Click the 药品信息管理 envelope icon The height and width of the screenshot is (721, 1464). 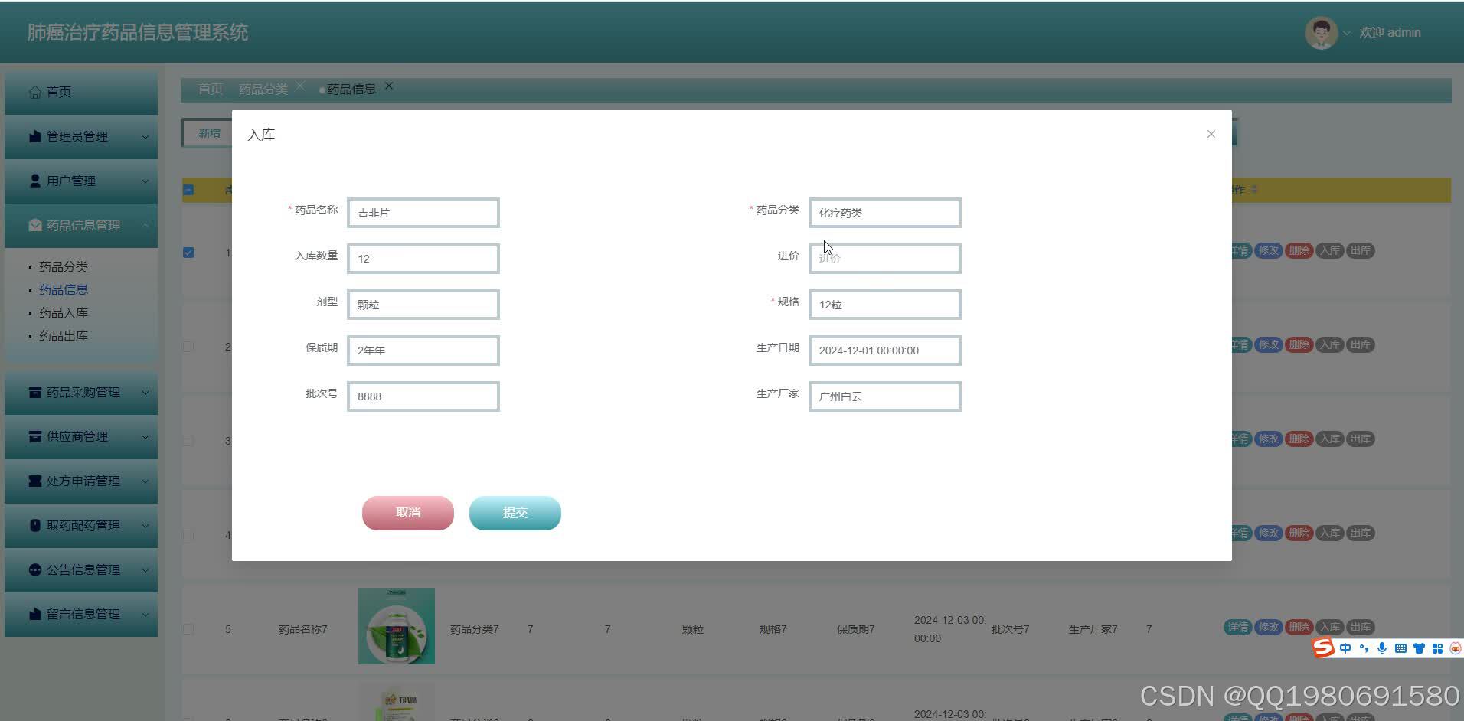point(35,225)
